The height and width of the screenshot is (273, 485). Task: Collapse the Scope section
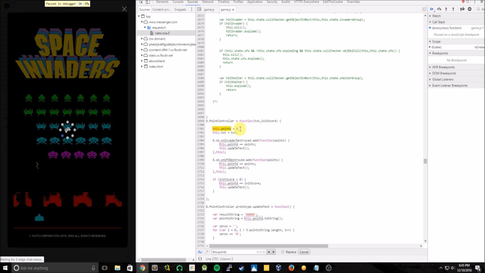[456, 41]
